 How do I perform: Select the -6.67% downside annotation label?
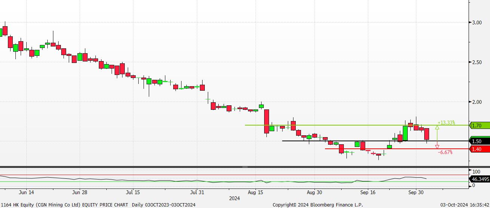point(445,152)
